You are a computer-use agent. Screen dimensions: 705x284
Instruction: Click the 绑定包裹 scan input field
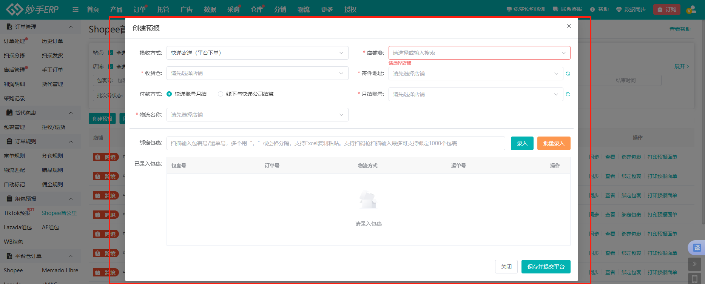(335, 143)
